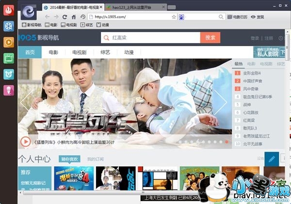Click the site search field containing 红高粱
This screenshot has width=291, height=204.
(150, 38)
